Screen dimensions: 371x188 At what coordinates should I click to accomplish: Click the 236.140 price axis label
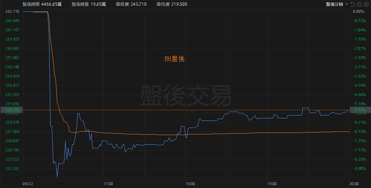(x=12, y=67)
